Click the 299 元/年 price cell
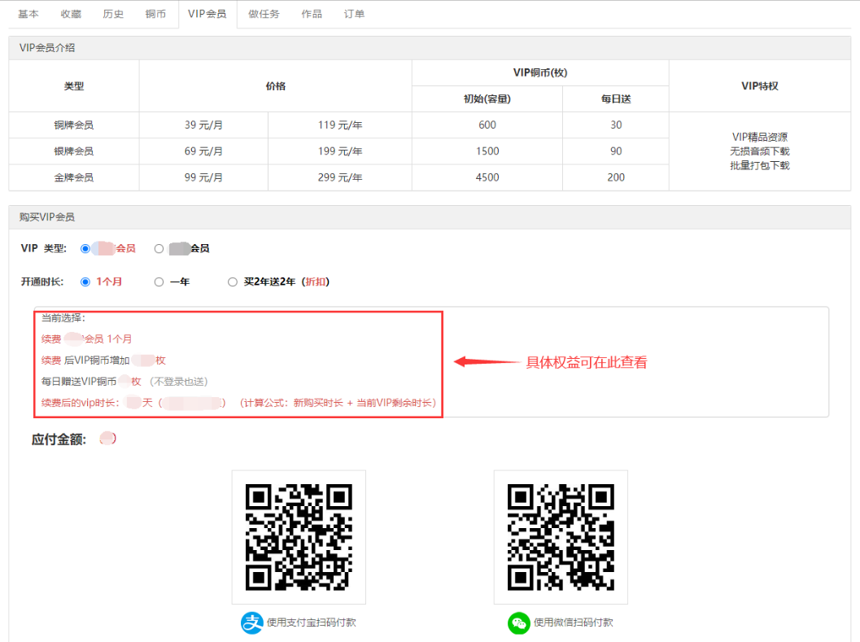 tap(340, 177)
